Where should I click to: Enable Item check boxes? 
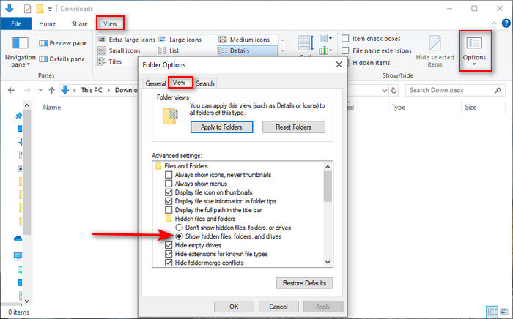pos(345,39)
